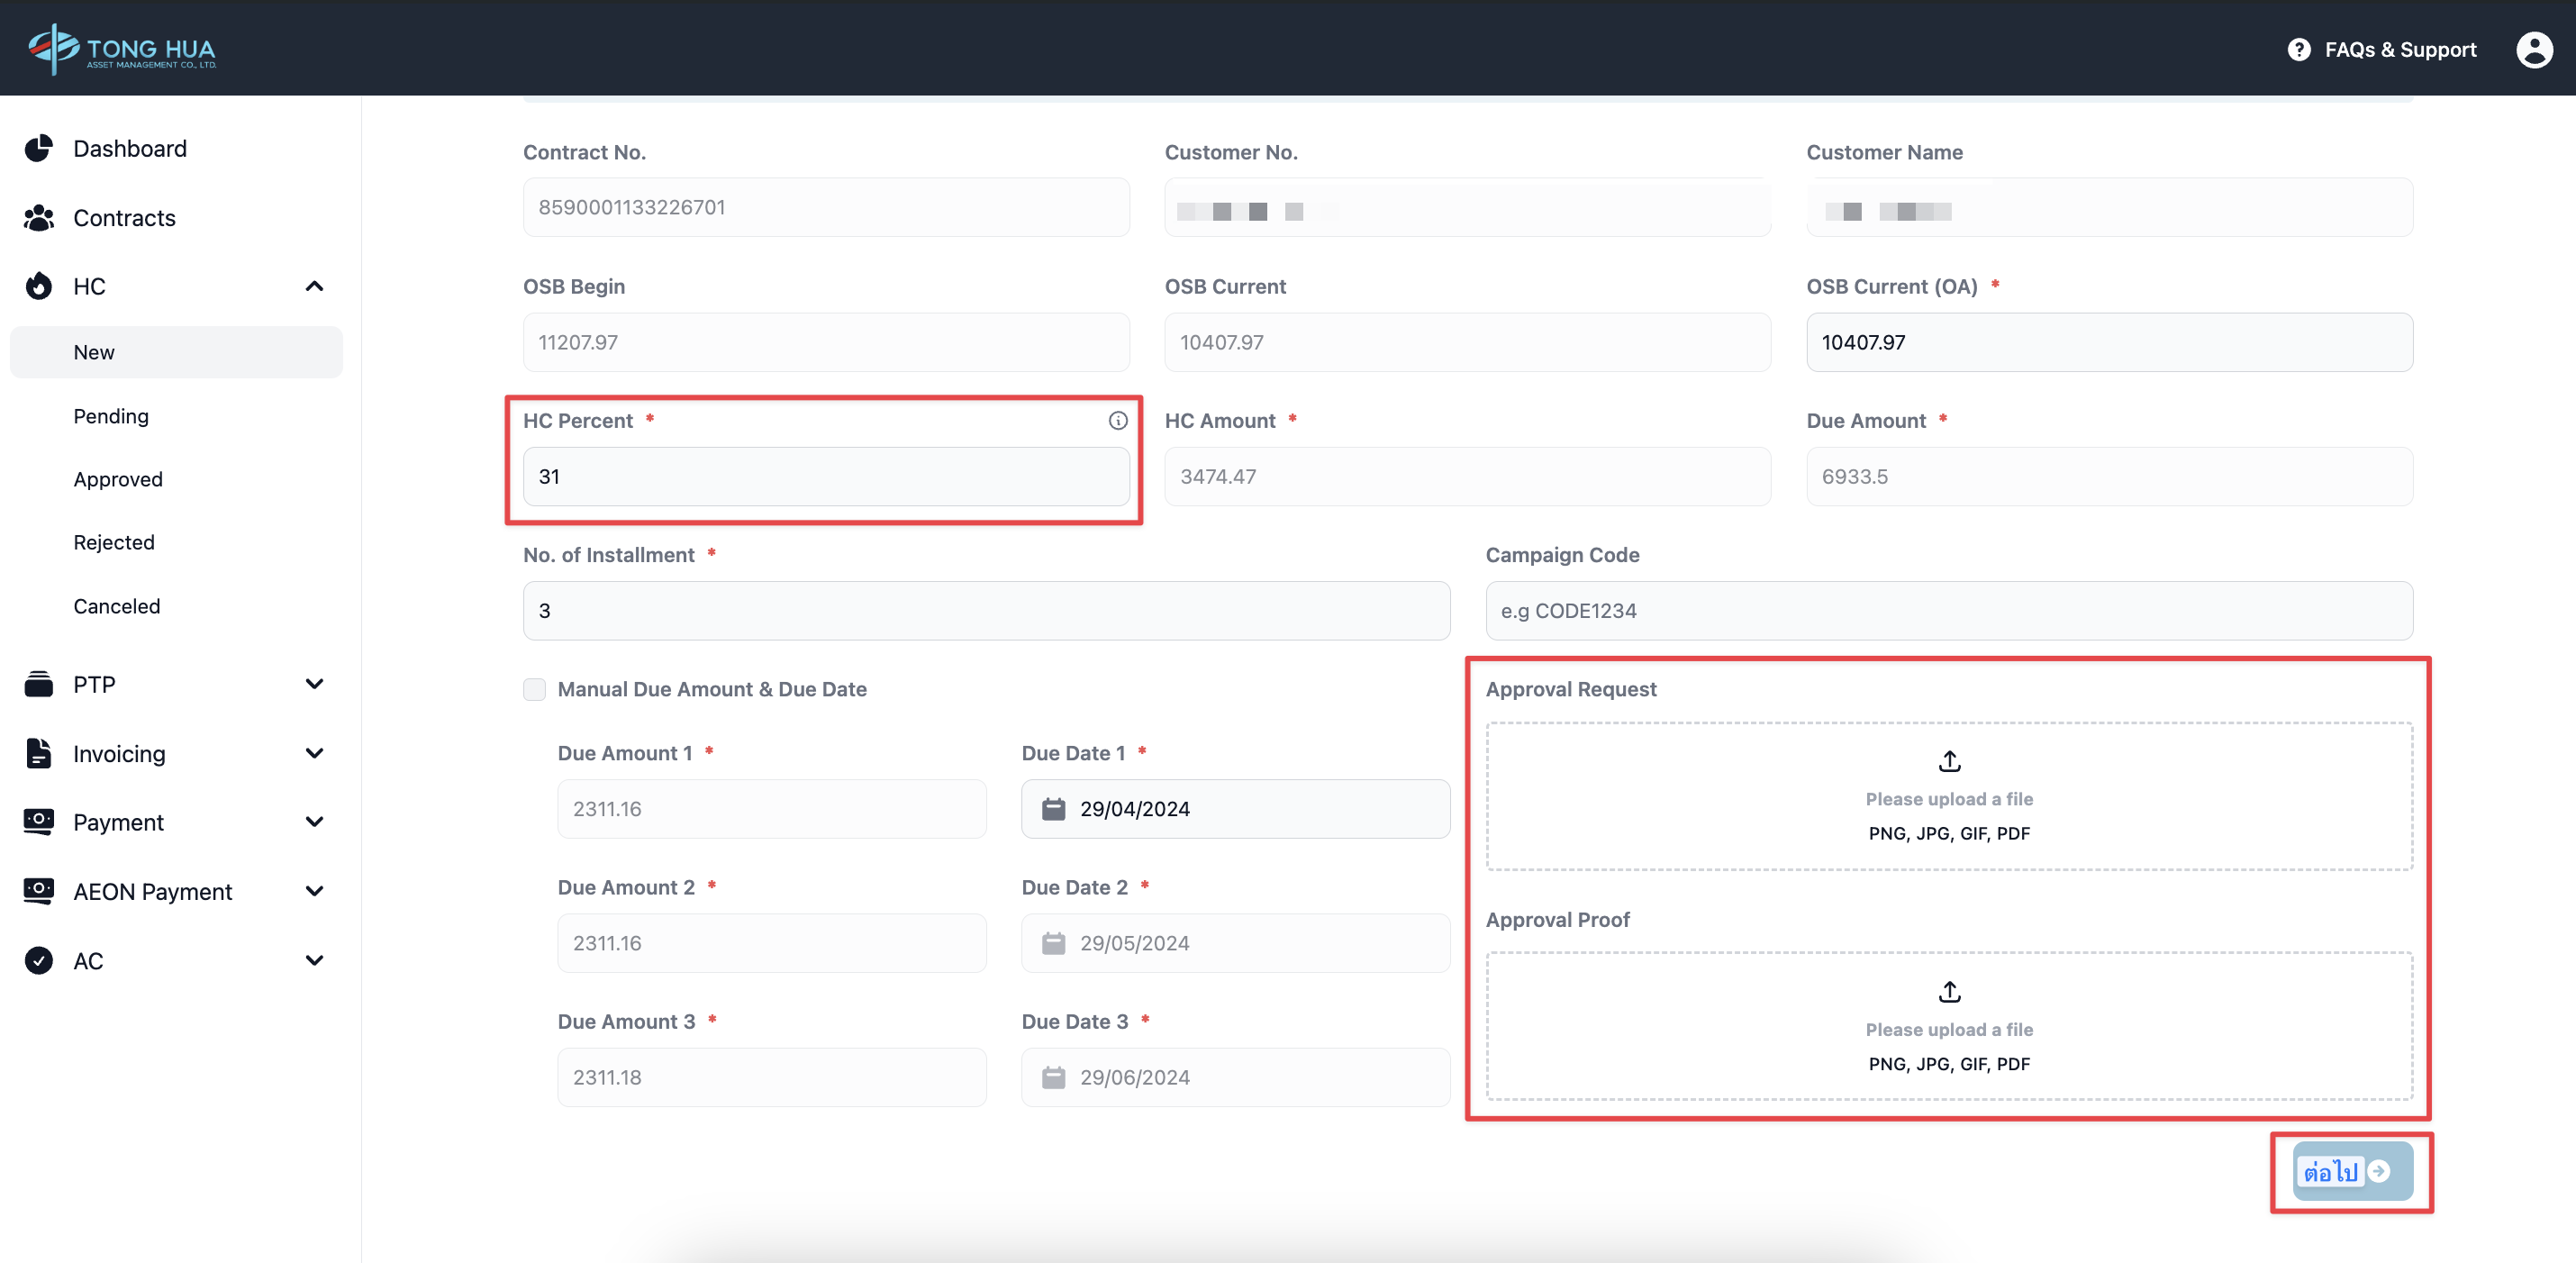
Task: Open the user profile account icon
Action: click(x=2533, y=49)
